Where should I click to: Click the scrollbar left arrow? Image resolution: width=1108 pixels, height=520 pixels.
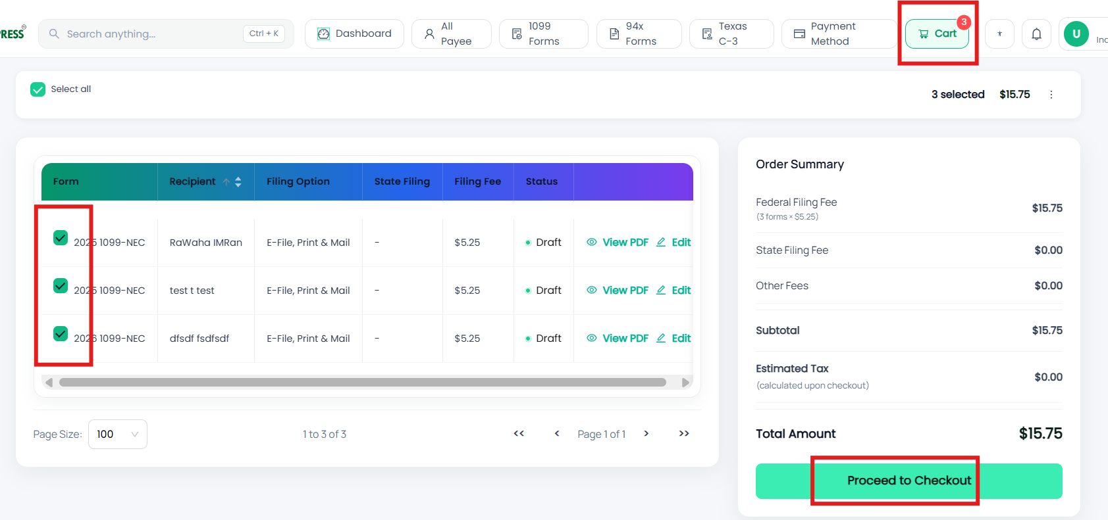[49, 382]
